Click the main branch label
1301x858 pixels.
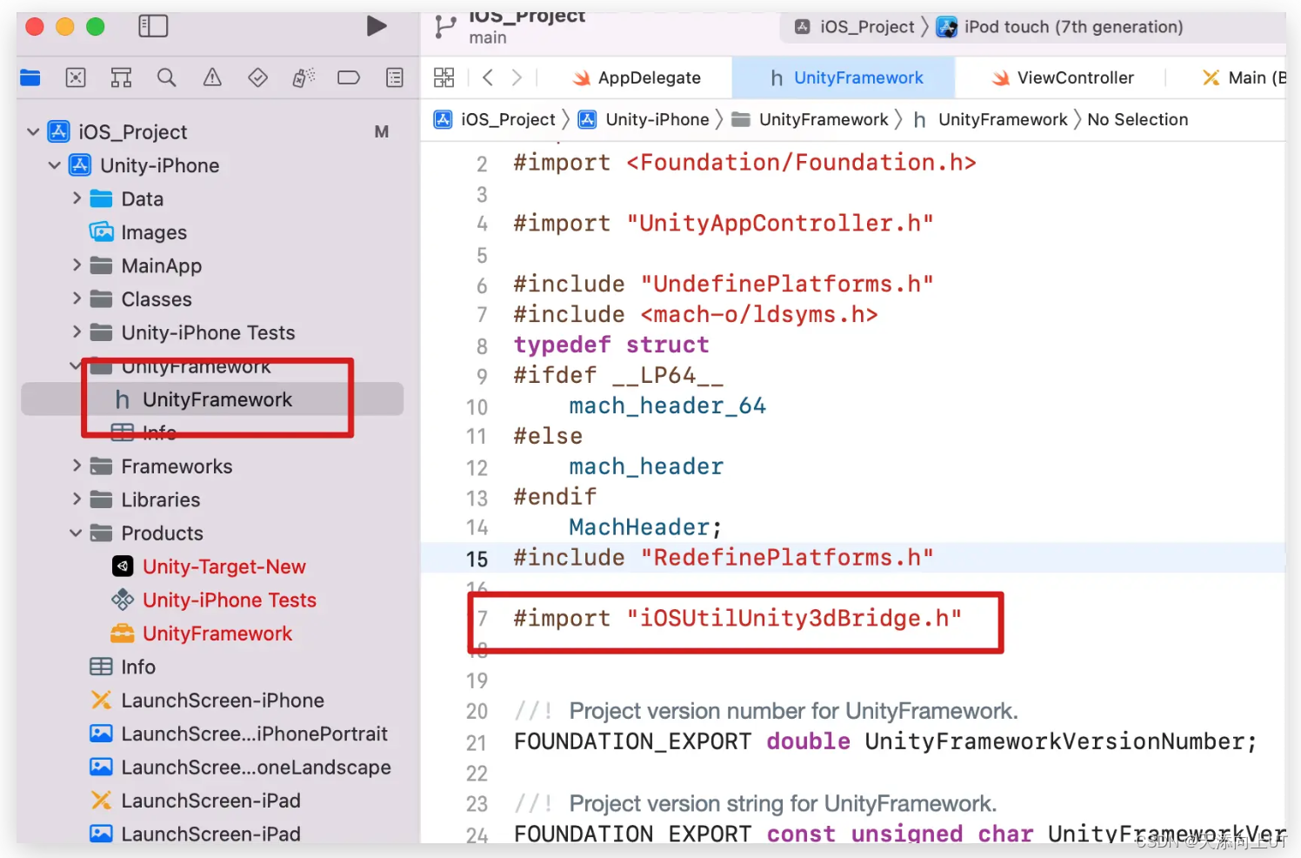coord(487,37)
